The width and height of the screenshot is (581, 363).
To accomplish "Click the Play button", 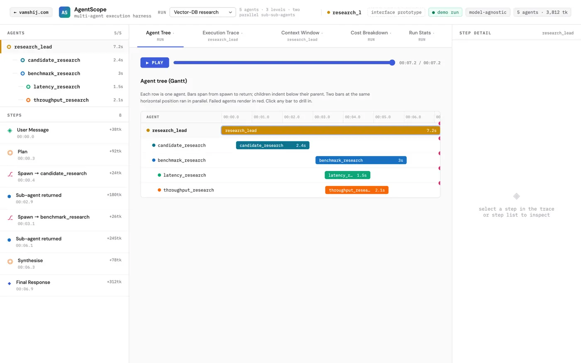I will 155,63.
